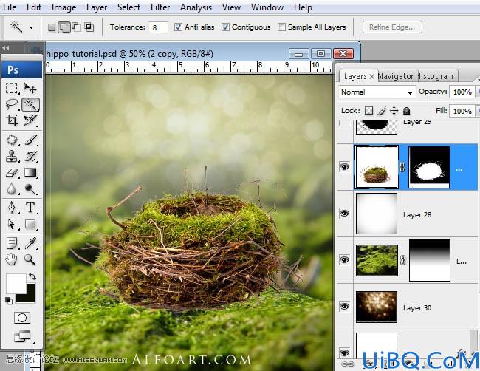Open the Edit menu
The height and width of the screenshot is (371, 480).
(x=34, y=7)
